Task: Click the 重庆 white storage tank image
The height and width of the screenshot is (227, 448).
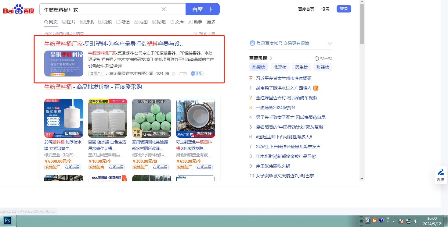Action: (x=108, y=118)
